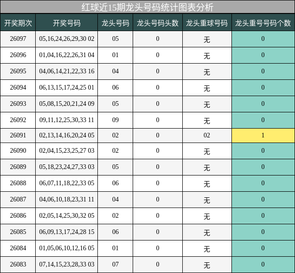The image size is (295, 273).
Task: Click 龙头号码 02 in row 26090
Action: (115, 150)
